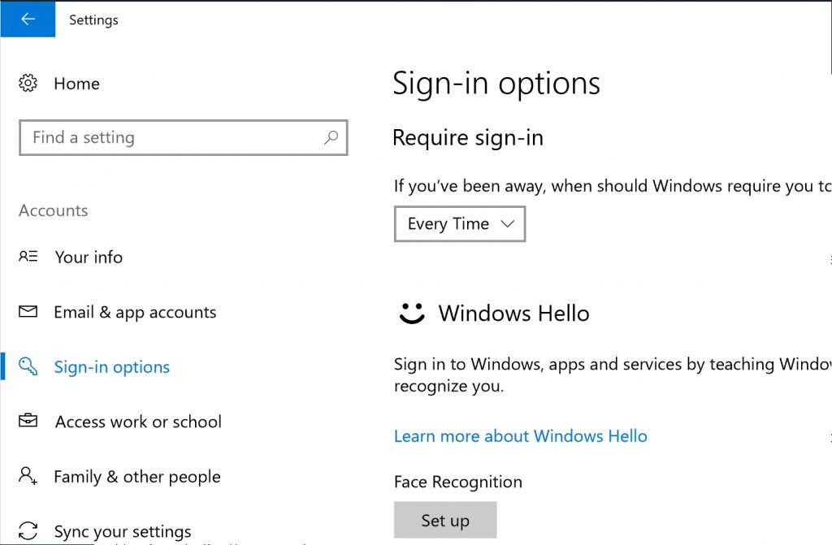Click the briefcase work or school icon
The height and width of the screenshot is (545, 832).
click(28, 421)
